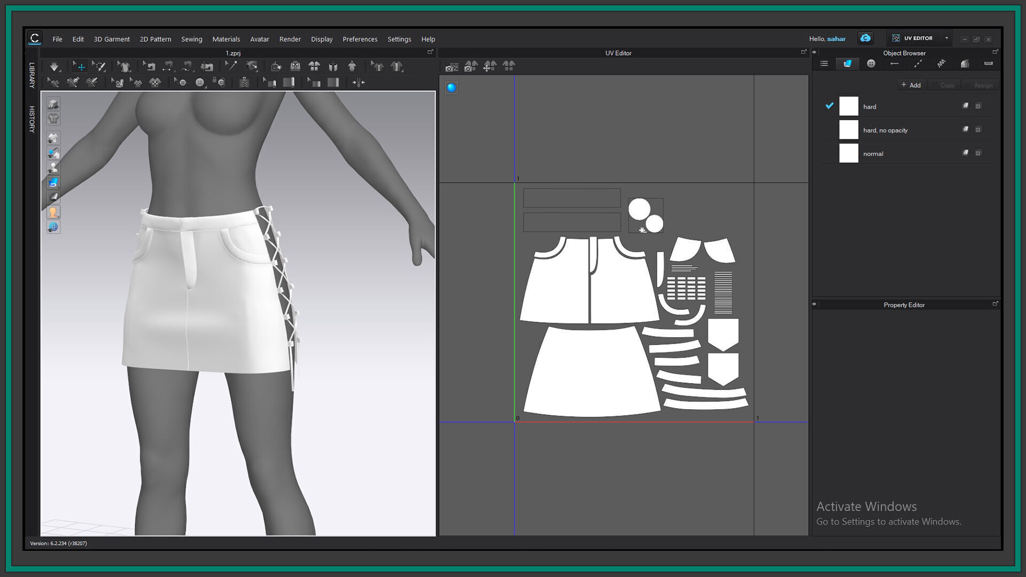Open the Fabric tab in Object Browser

pos(848,64)
